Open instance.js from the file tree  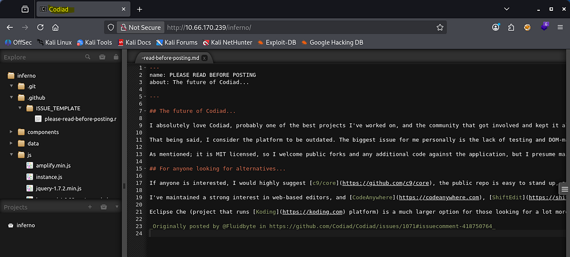pos(48,177)
